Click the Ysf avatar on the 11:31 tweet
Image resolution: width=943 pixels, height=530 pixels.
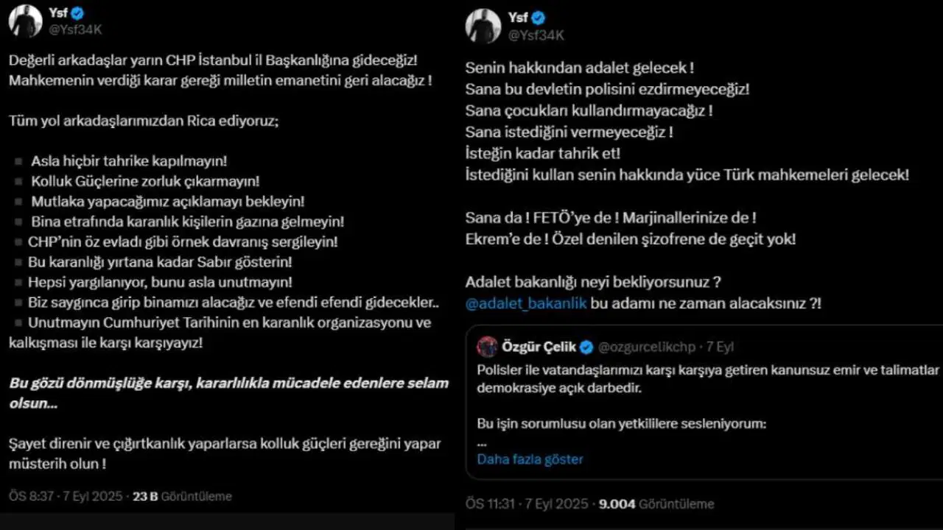(x=483, y=26)
